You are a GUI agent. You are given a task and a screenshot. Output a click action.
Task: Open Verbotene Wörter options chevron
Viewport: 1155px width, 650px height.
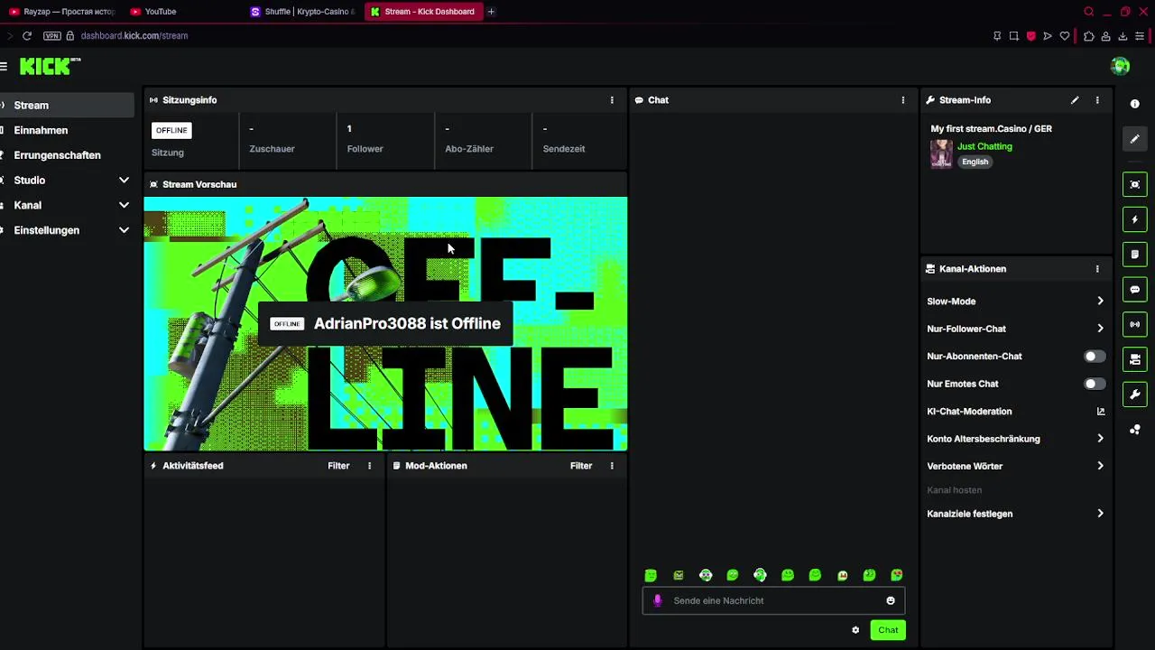point(1100,466)
